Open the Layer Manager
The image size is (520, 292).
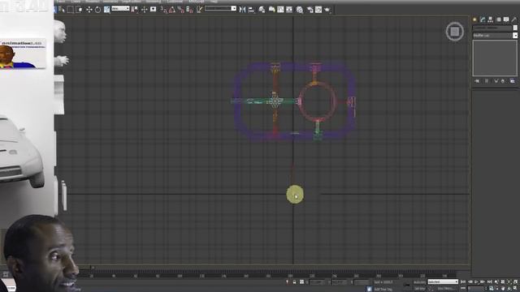(262, 10)
